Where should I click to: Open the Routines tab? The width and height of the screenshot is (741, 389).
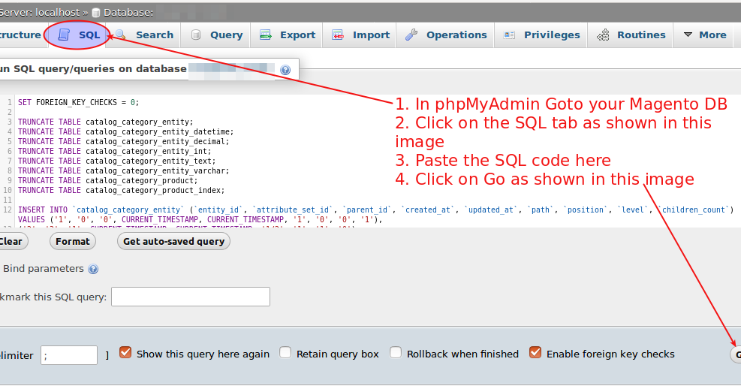631,35
